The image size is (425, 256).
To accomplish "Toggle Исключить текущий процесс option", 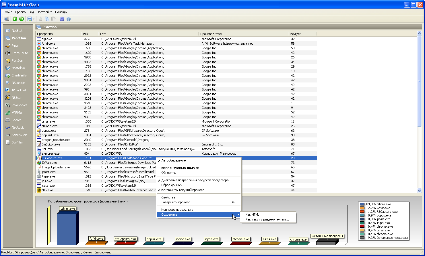I will point(199,190).
